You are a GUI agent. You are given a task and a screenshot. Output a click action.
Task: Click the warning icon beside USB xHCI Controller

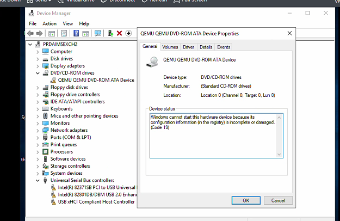[x=53, y=202]
